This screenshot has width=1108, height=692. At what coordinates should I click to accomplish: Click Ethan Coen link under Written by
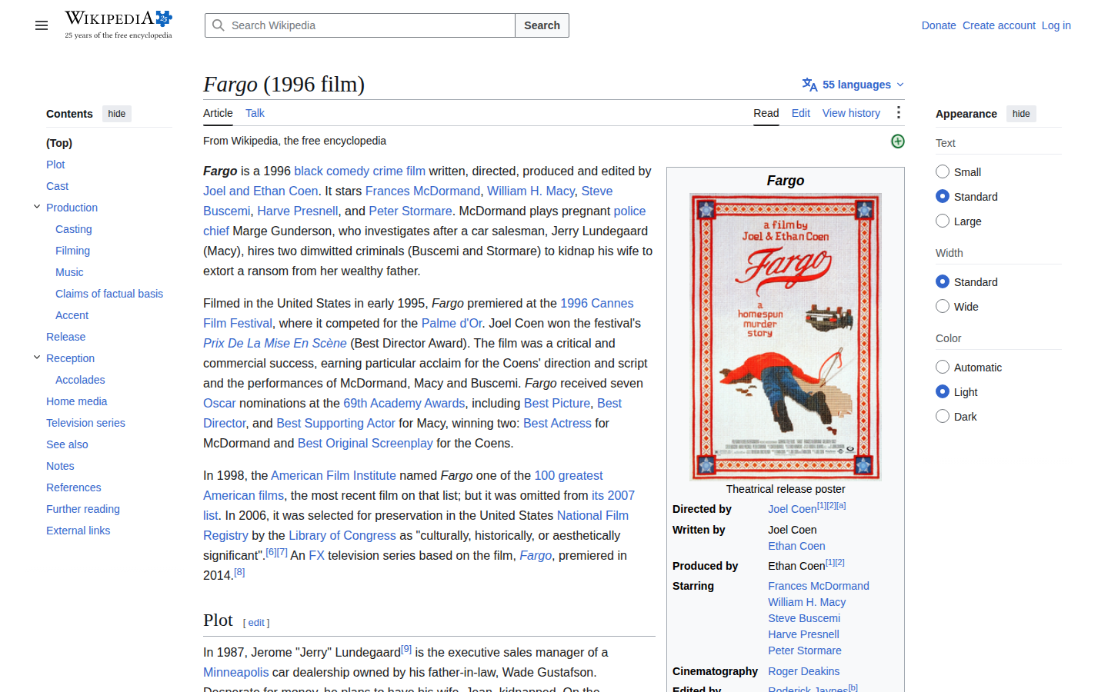[x=796, y=546]
